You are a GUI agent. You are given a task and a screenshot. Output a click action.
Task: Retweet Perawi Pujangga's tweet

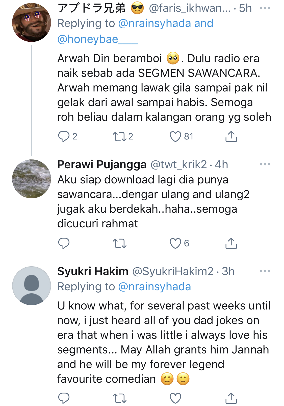pyautogui.click(x=119, y=243)
